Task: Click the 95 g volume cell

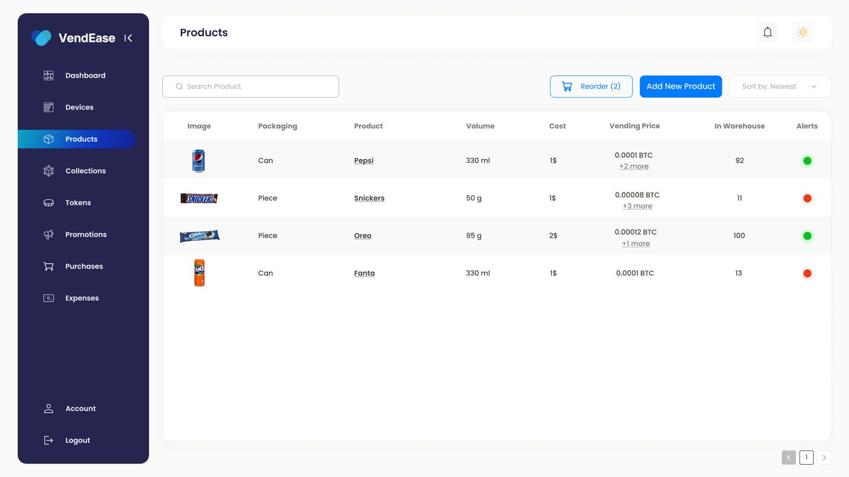Action: click(x=473, y=236)
